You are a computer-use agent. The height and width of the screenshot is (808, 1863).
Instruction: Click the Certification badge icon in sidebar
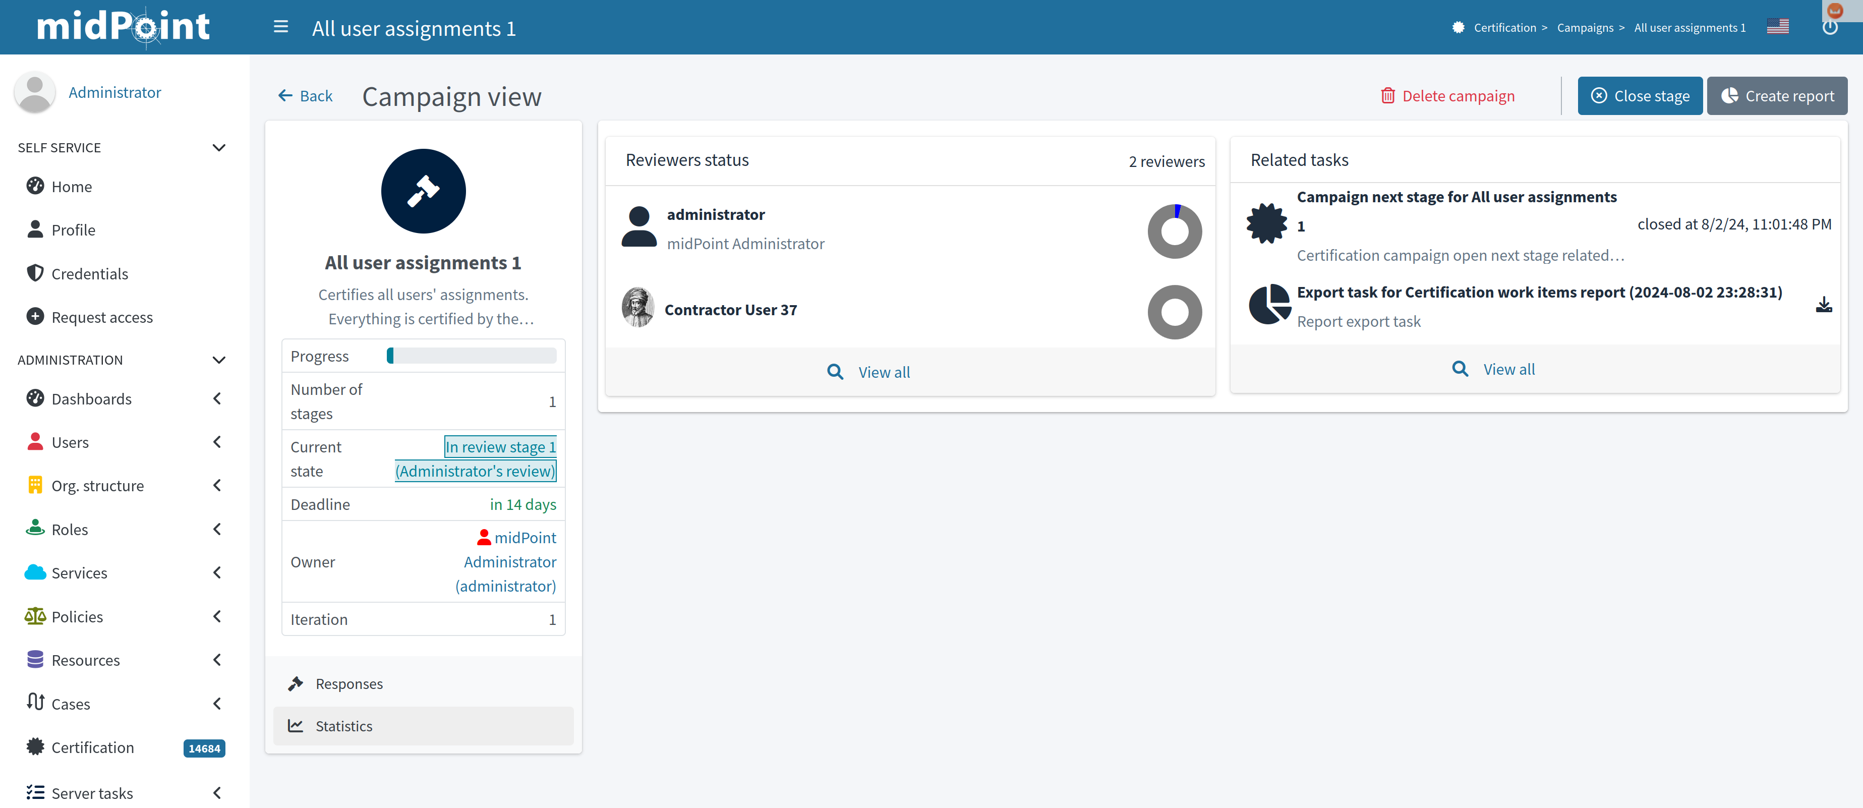coord(35,747)
